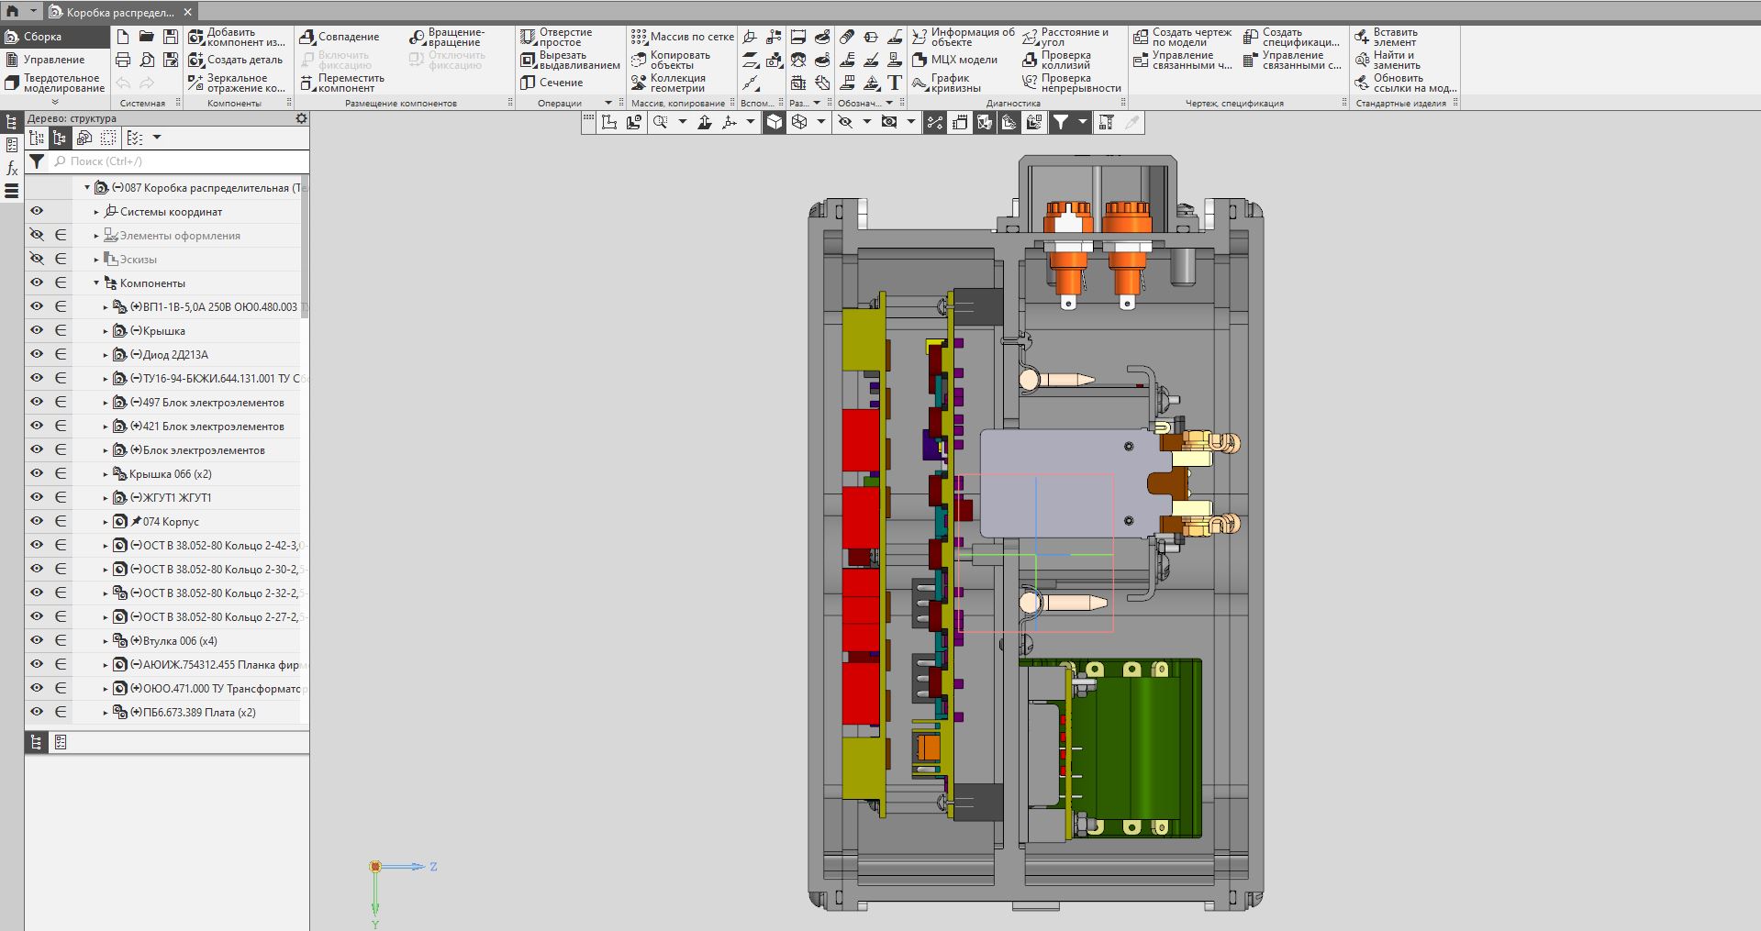Click the Сечение (section) tool icon
Viewport: 1761px width, 931px height.
(x=529, y=83)
